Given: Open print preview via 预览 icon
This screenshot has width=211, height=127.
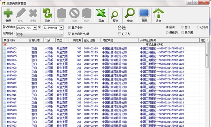Looking at the screenshot, I should tap(115, 15).
